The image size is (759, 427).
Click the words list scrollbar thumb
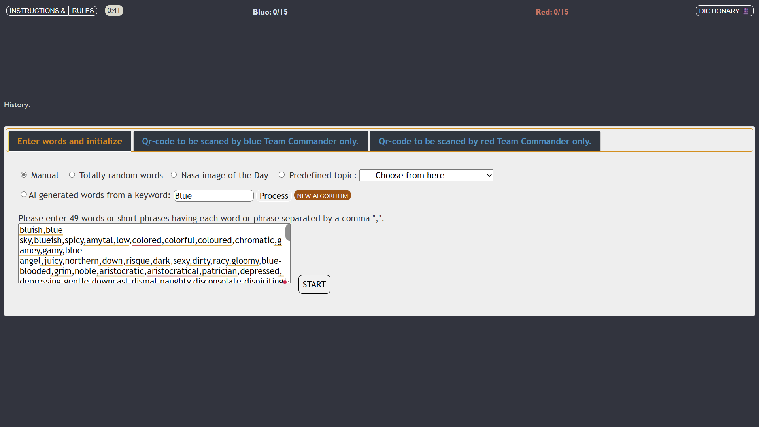tap(288, 232)
